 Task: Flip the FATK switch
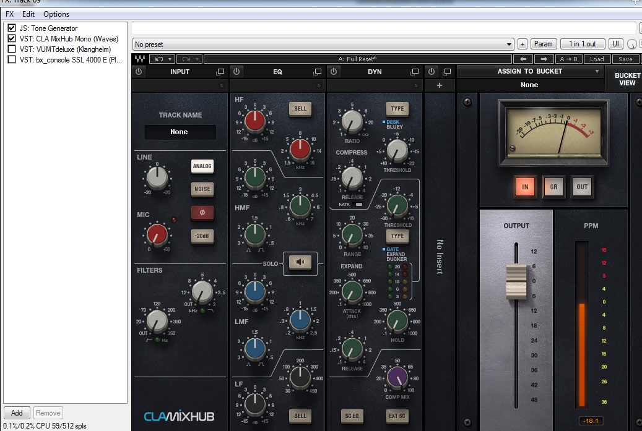[x=357, y=205]
